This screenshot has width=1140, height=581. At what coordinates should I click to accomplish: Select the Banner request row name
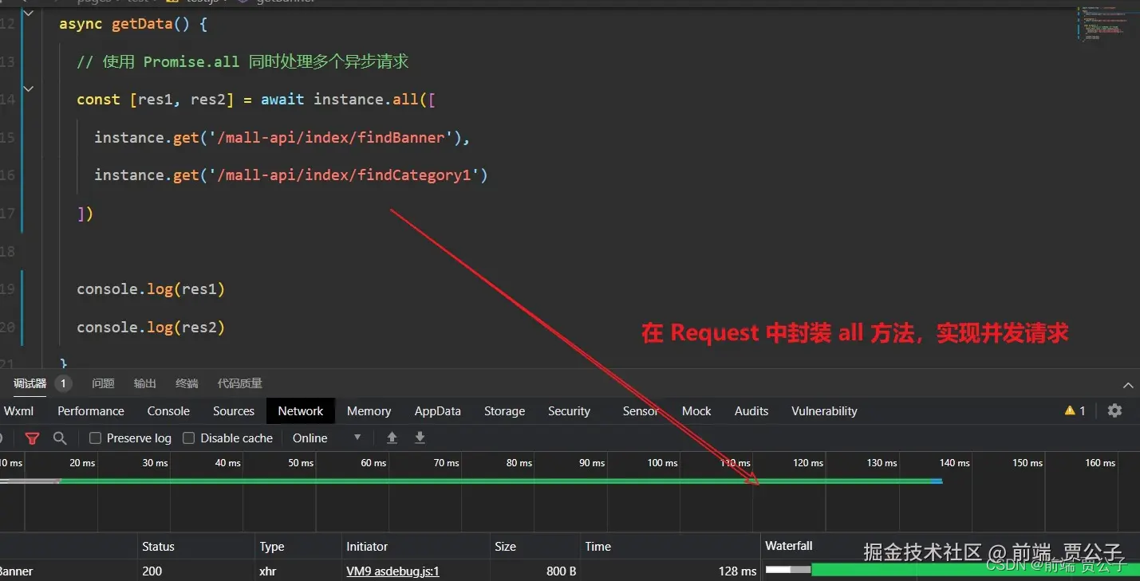[x=17, y=571]
